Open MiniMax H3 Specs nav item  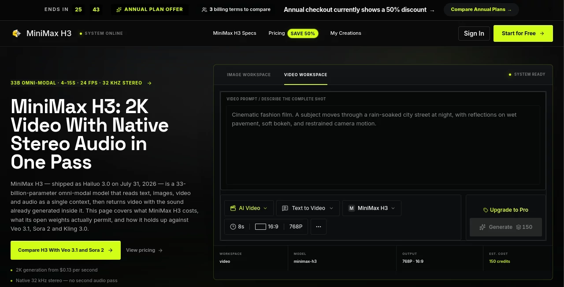(x=234, y=33)
